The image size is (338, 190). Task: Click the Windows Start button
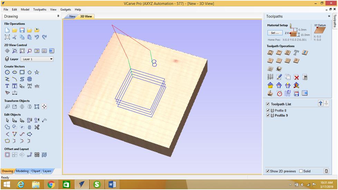tap(7, 184)
